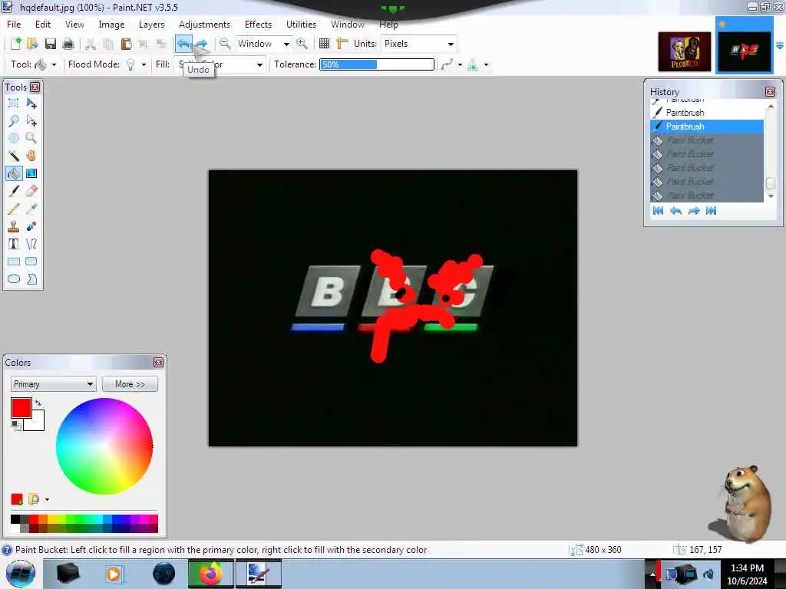The width and height of the screenshot is (786, 589).
Task: Toggle the rulers display
Action: pos(342,44)
